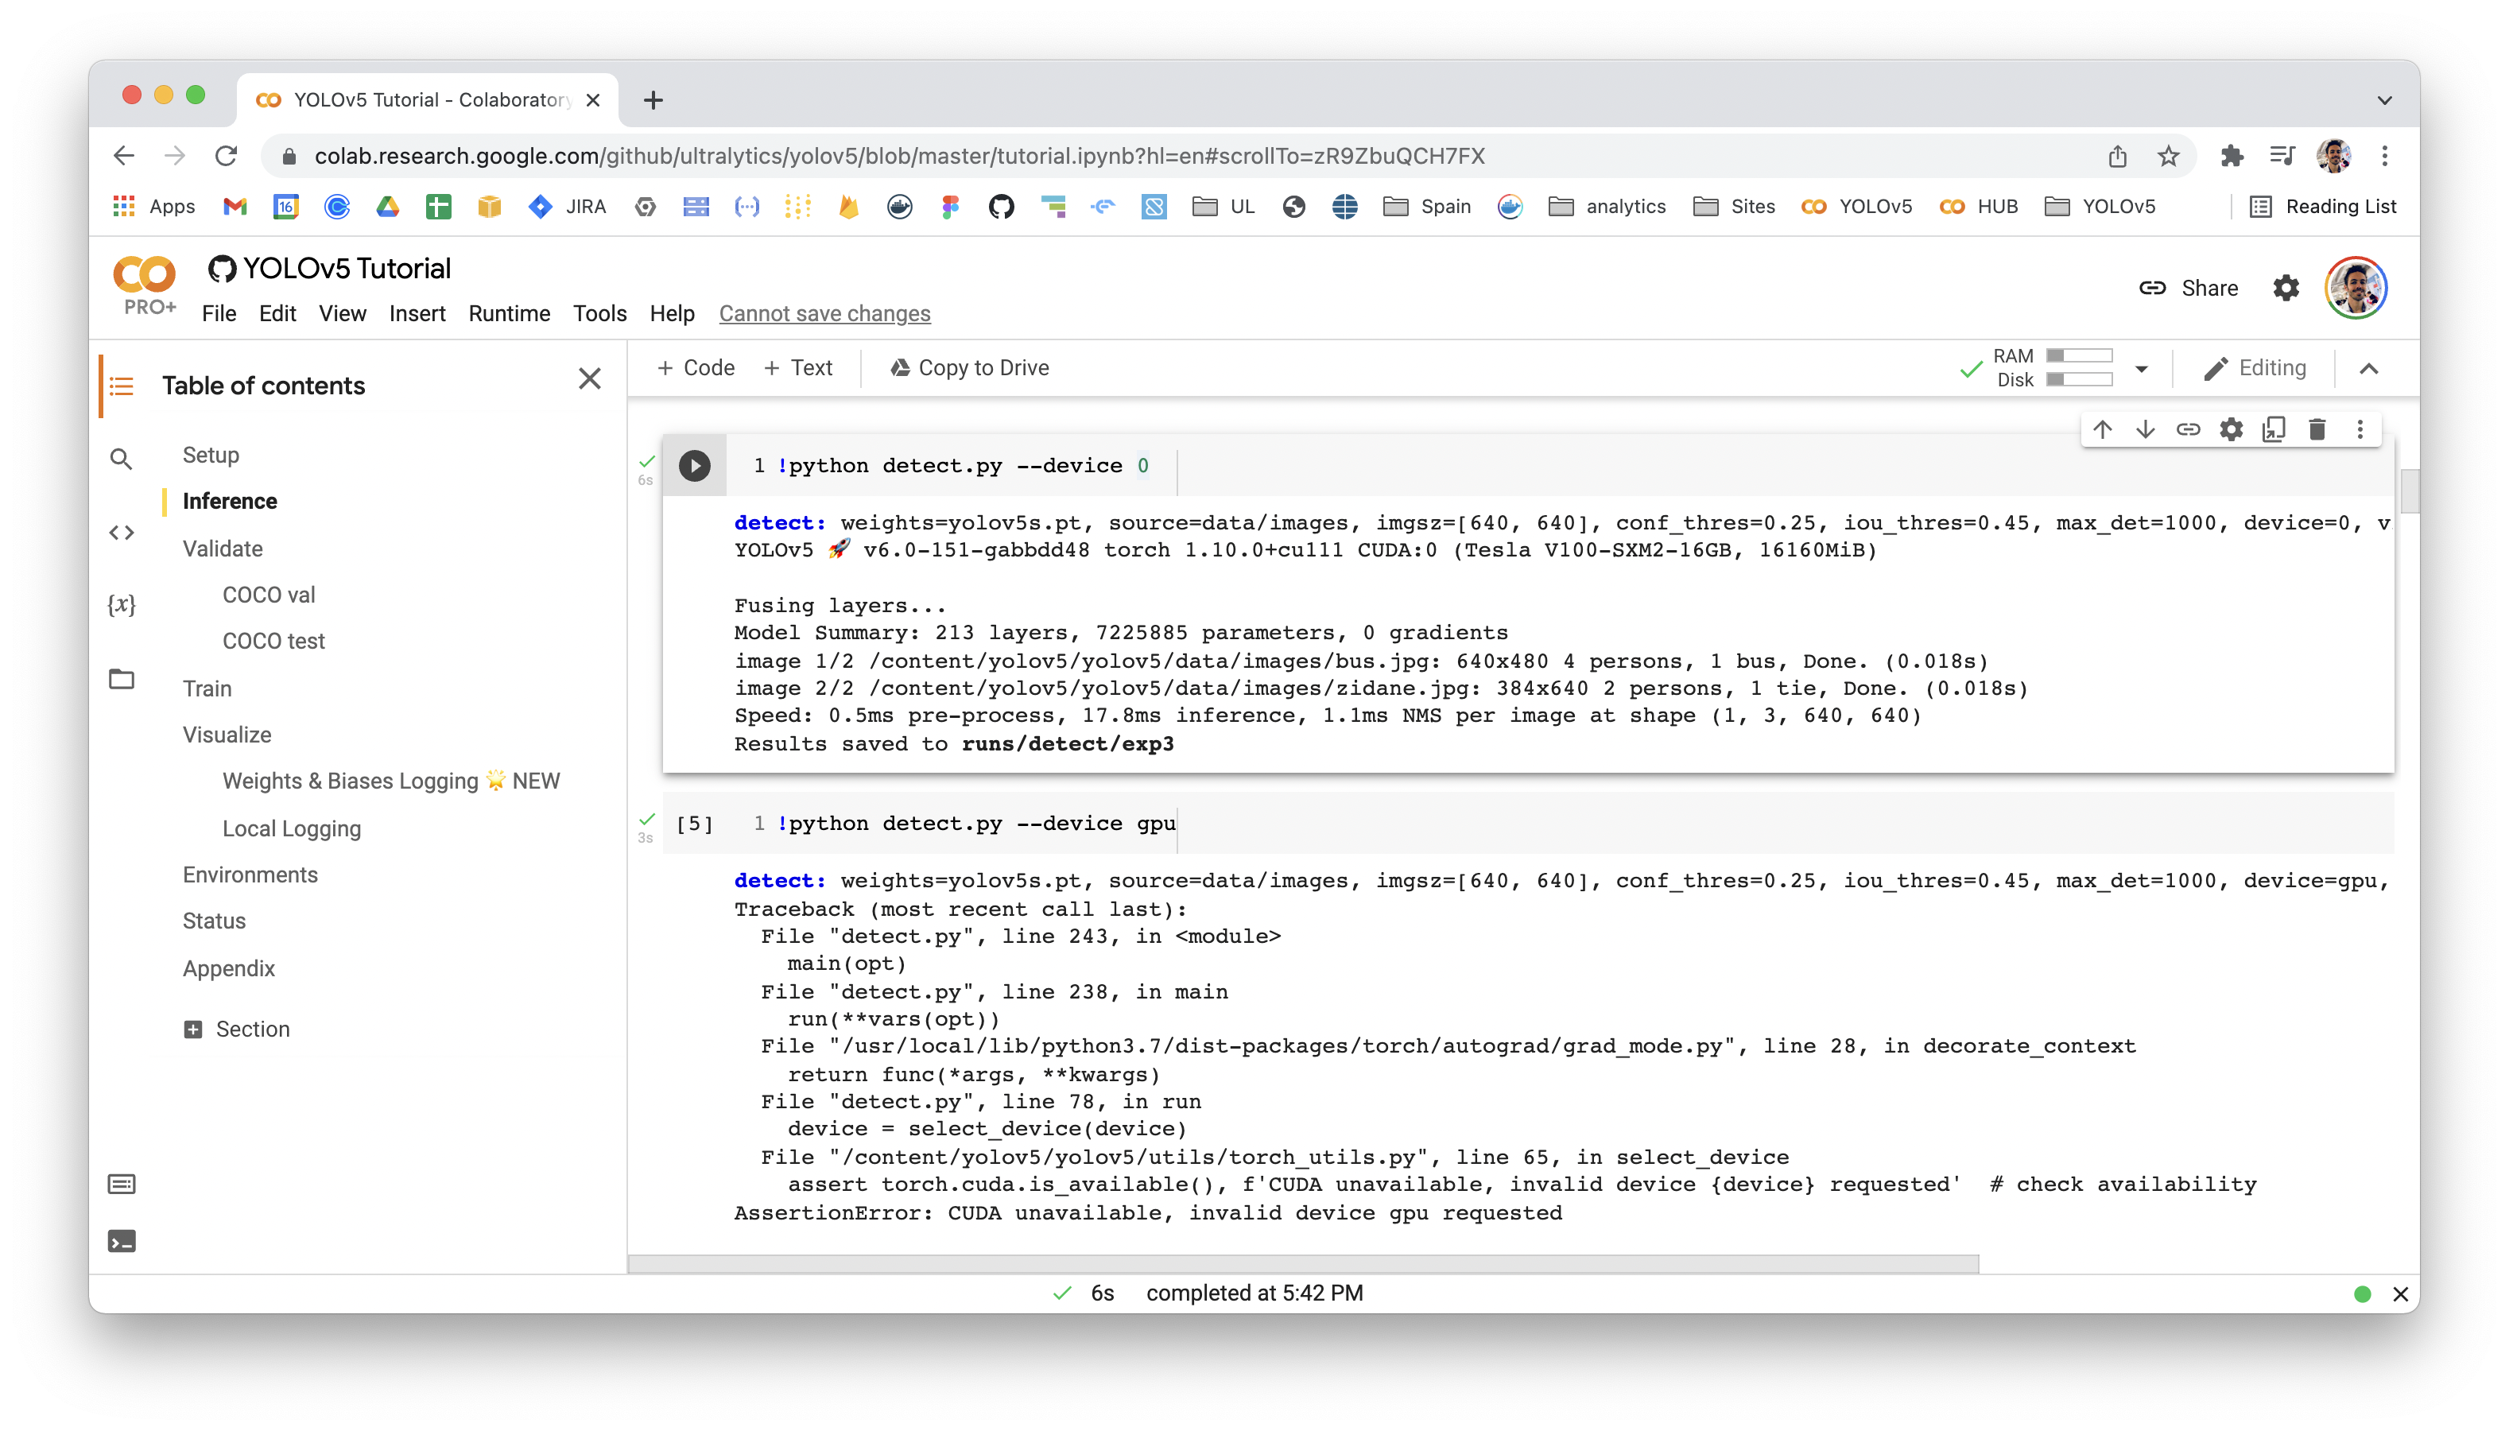This screenshot has height=1431, width=2509.
Task: Run the detect.py --device 0 cell
Action: tap(694, 465)
